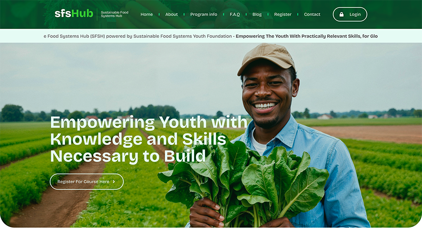
Task: Click the green divider between Home and About
Action: pyautogui.click(x=159, y=14)
